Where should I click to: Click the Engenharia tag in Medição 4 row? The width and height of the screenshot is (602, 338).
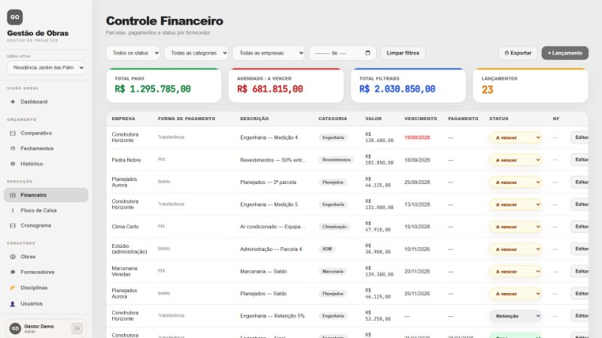click(333, 137)
